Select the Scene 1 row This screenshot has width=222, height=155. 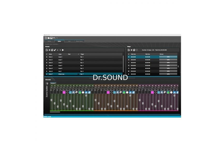(84, 57)
